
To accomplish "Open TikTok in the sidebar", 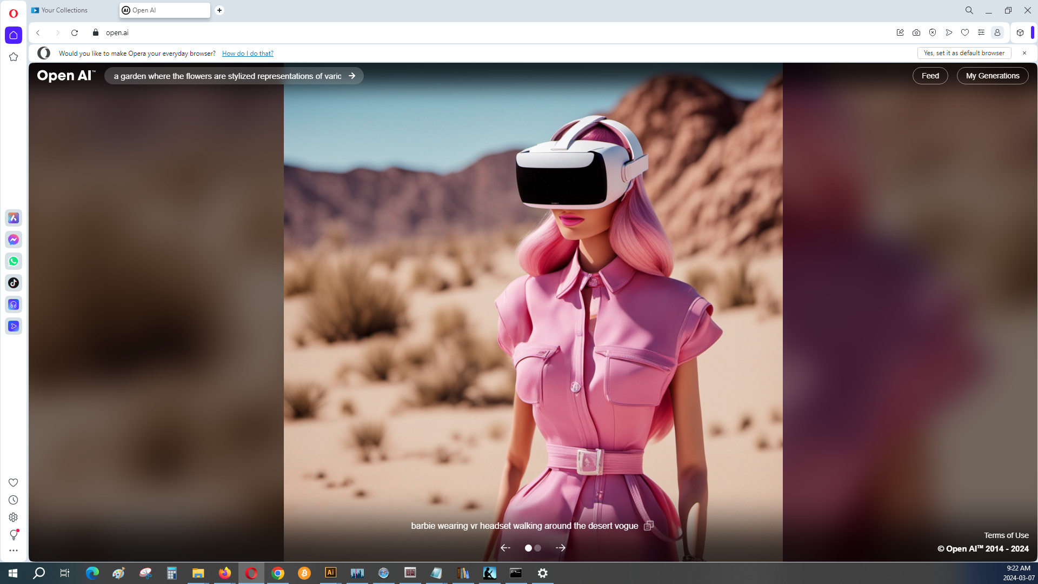I will (14, 283).
